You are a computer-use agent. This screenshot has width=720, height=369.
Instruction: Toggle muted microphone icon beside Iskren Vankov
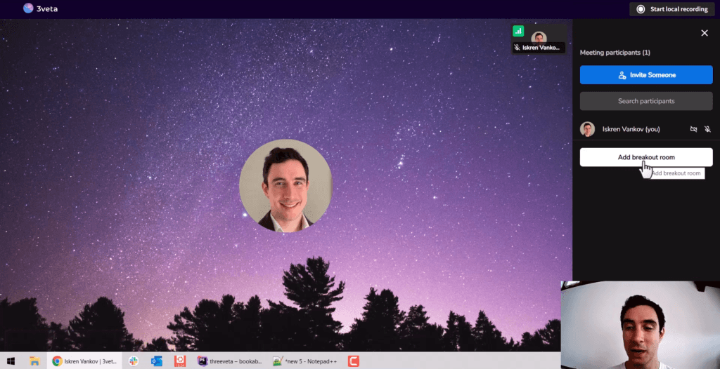[x=707, y=129]
